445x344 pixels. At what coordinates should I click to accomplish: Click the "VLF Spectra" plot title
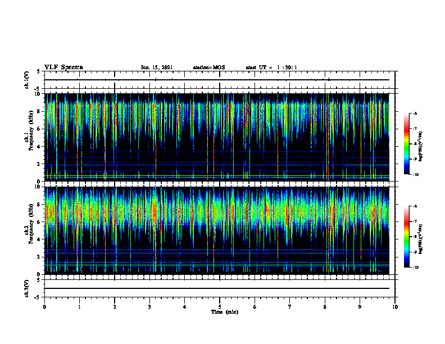63,67
